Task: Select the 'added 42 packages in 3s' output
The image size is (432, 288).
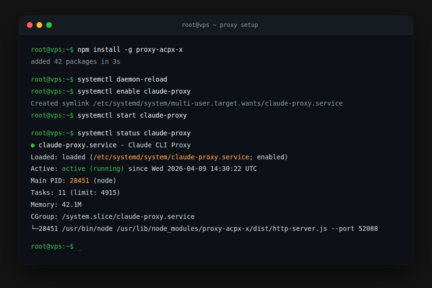Action: [x=75, y=61]
